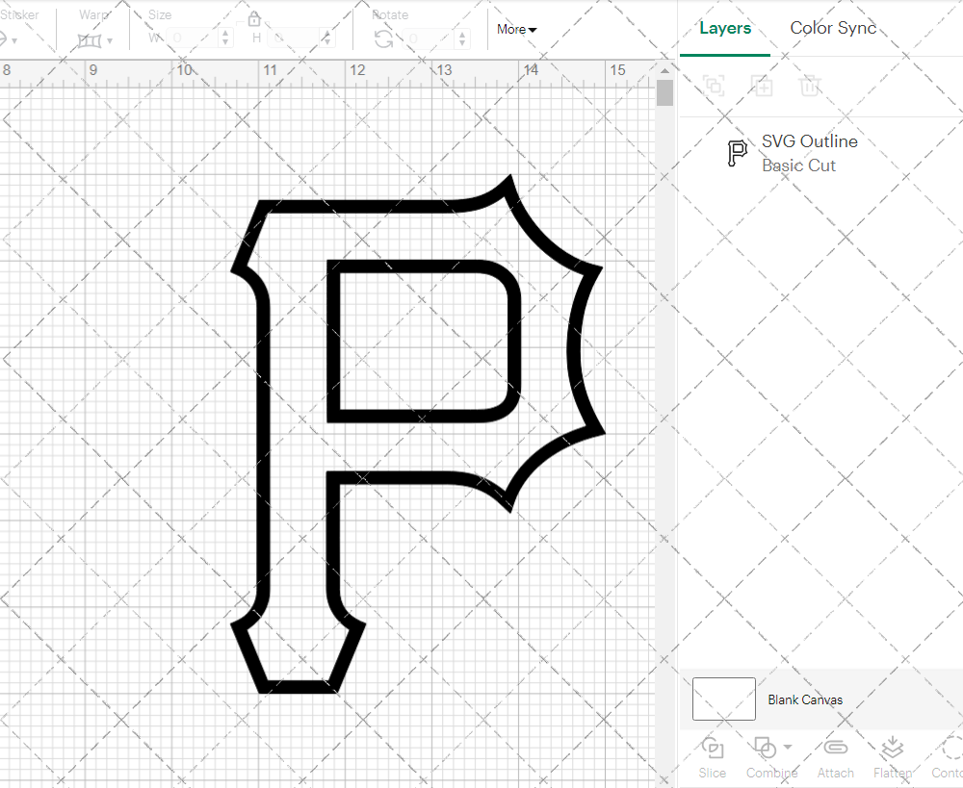
Task: Click the width W input field
Action: click(193, 38)
